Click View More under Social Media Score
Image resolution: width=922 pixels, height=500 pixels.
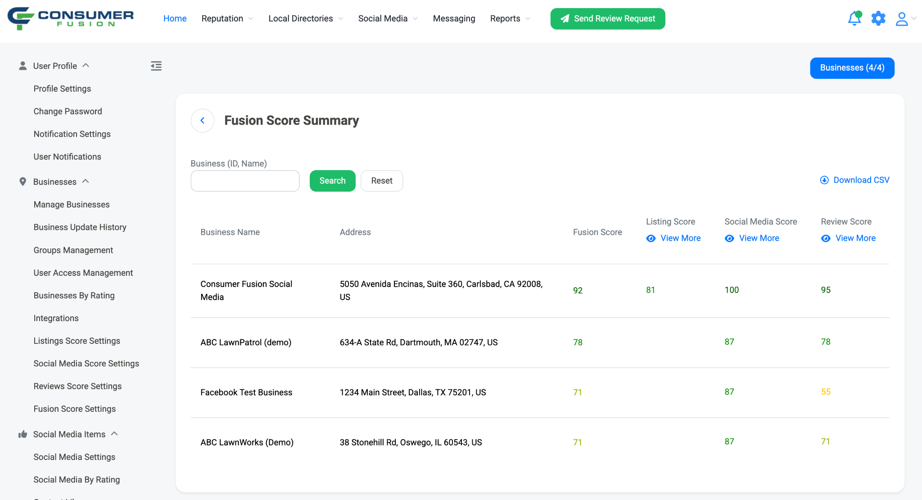pyautogui.click(x=759, y=238)
